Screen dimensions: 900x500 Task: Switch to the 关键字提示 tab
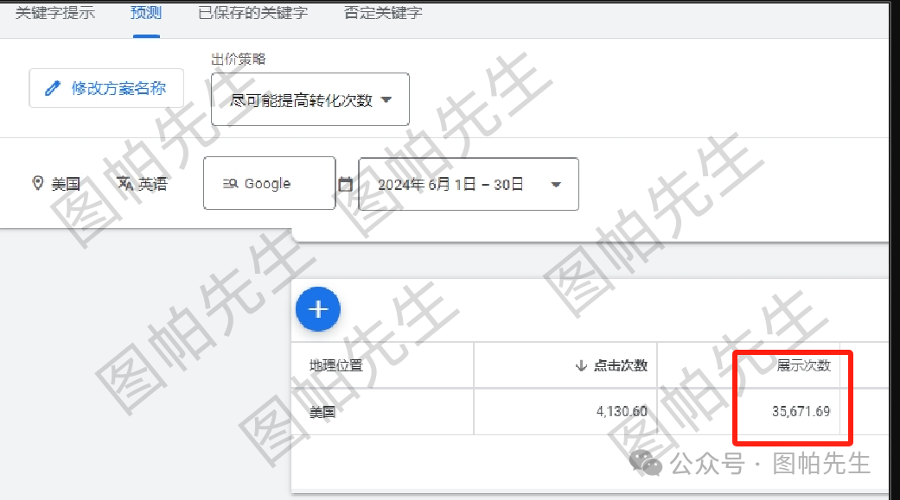pyautogui.click(x=54, y=13)
